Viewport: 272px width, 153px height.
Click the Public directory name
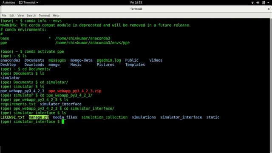coord(132,60)
